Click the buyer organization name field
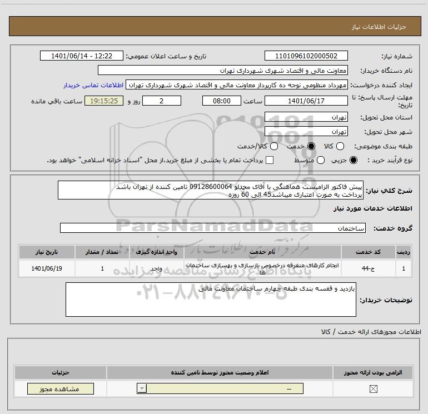428x414 pixels. [x=223, y=70]
